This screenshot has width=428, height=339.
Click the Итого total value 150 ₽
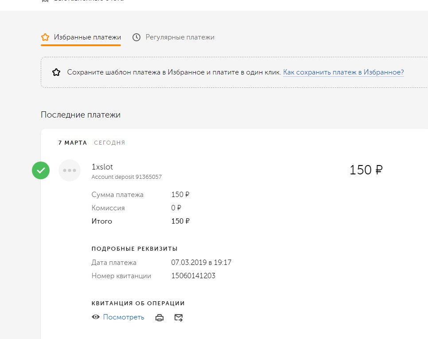coord(180,221)
